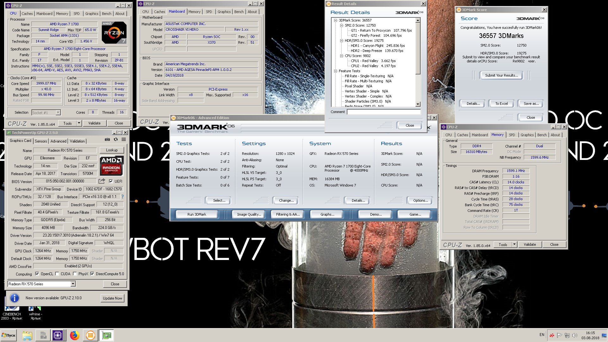
Task: Click To Excel in 3DMark Score window
Action: 501,104
